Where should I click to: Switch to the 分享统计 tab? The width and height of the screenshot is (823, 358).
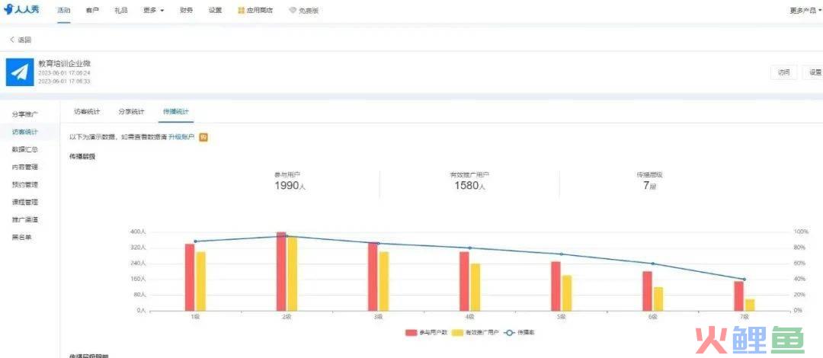tap(132, 112)
